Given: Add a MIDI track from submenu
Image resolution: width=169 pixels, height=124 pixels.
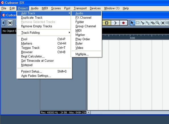Looking at the screenshot, I should click(x=86, y=31).
